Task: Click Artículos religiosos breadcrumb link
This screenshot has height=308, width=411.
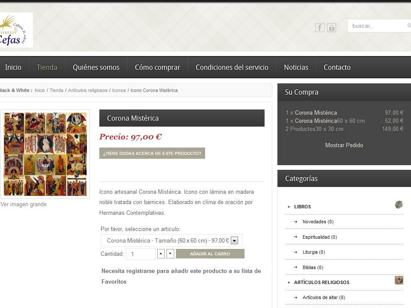Action: tap(87, 90)
